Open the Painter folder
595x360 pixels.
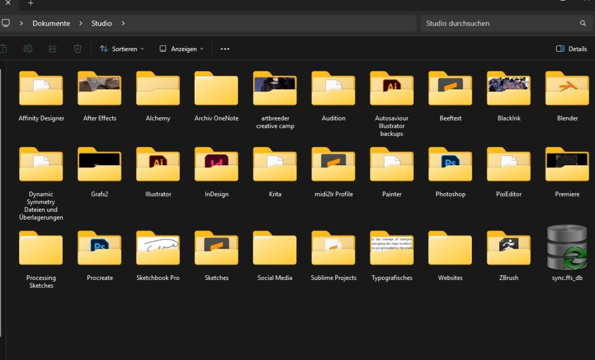click(x=392, y=164)
